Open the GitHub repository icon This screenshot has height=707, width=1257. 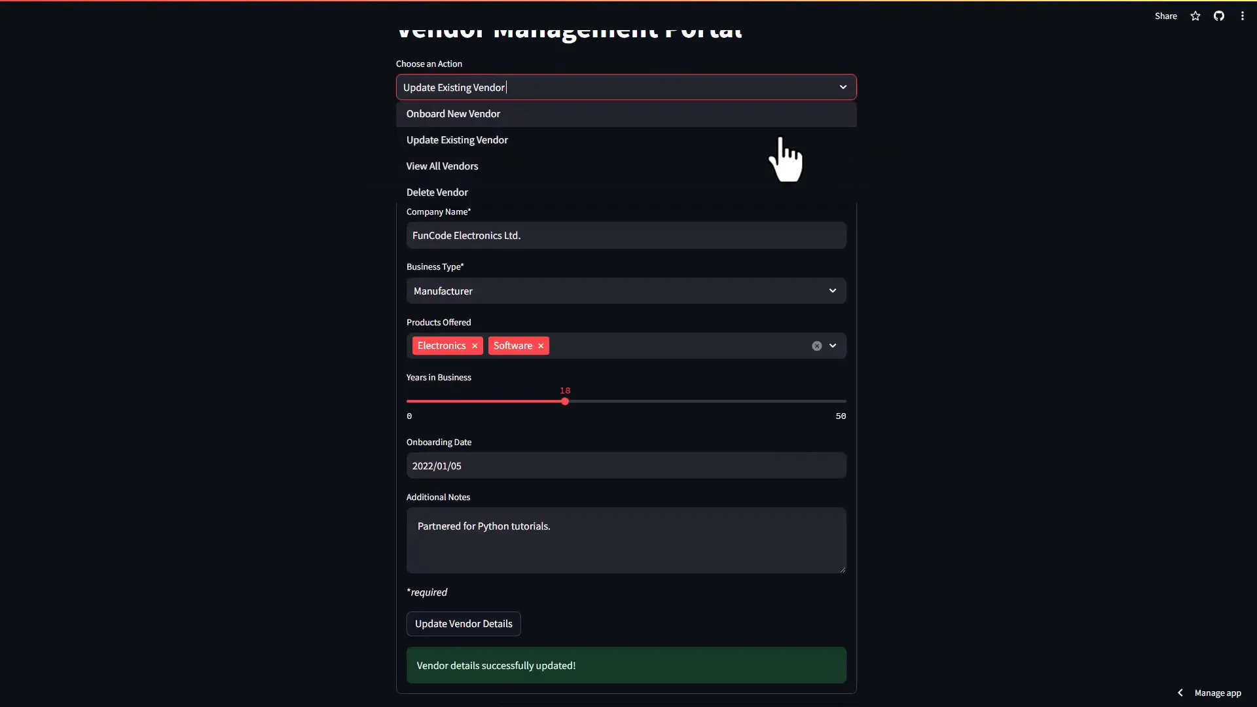(x=1219, y=16)
